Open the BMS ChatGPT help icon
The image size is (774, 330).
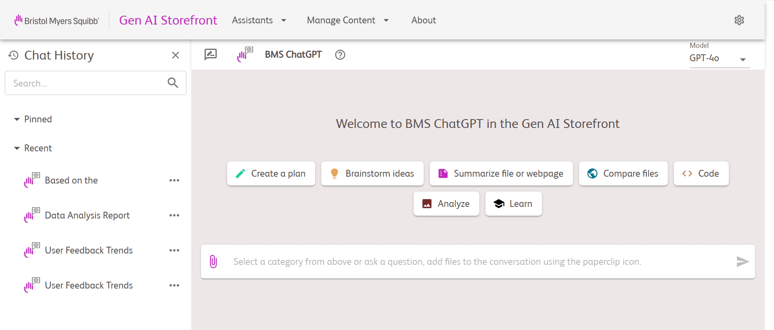click(340, 55)
